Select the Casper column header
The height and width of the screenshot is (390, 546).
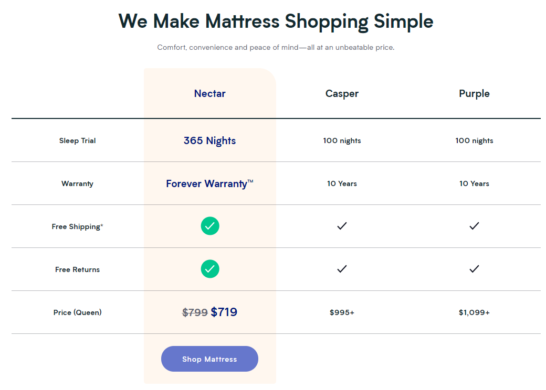point(342,93)
